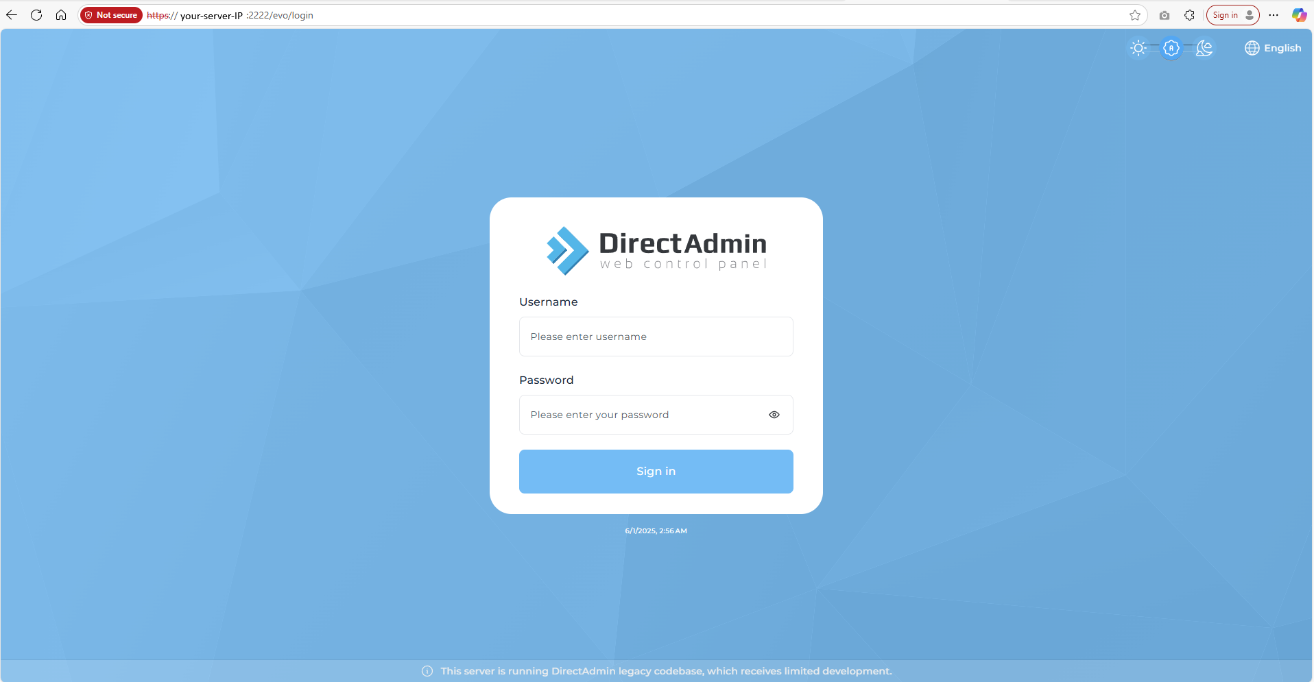Screen dimensions: 1314x682
Task: Open the browser extensions menu
Action: pos(1190,15)
